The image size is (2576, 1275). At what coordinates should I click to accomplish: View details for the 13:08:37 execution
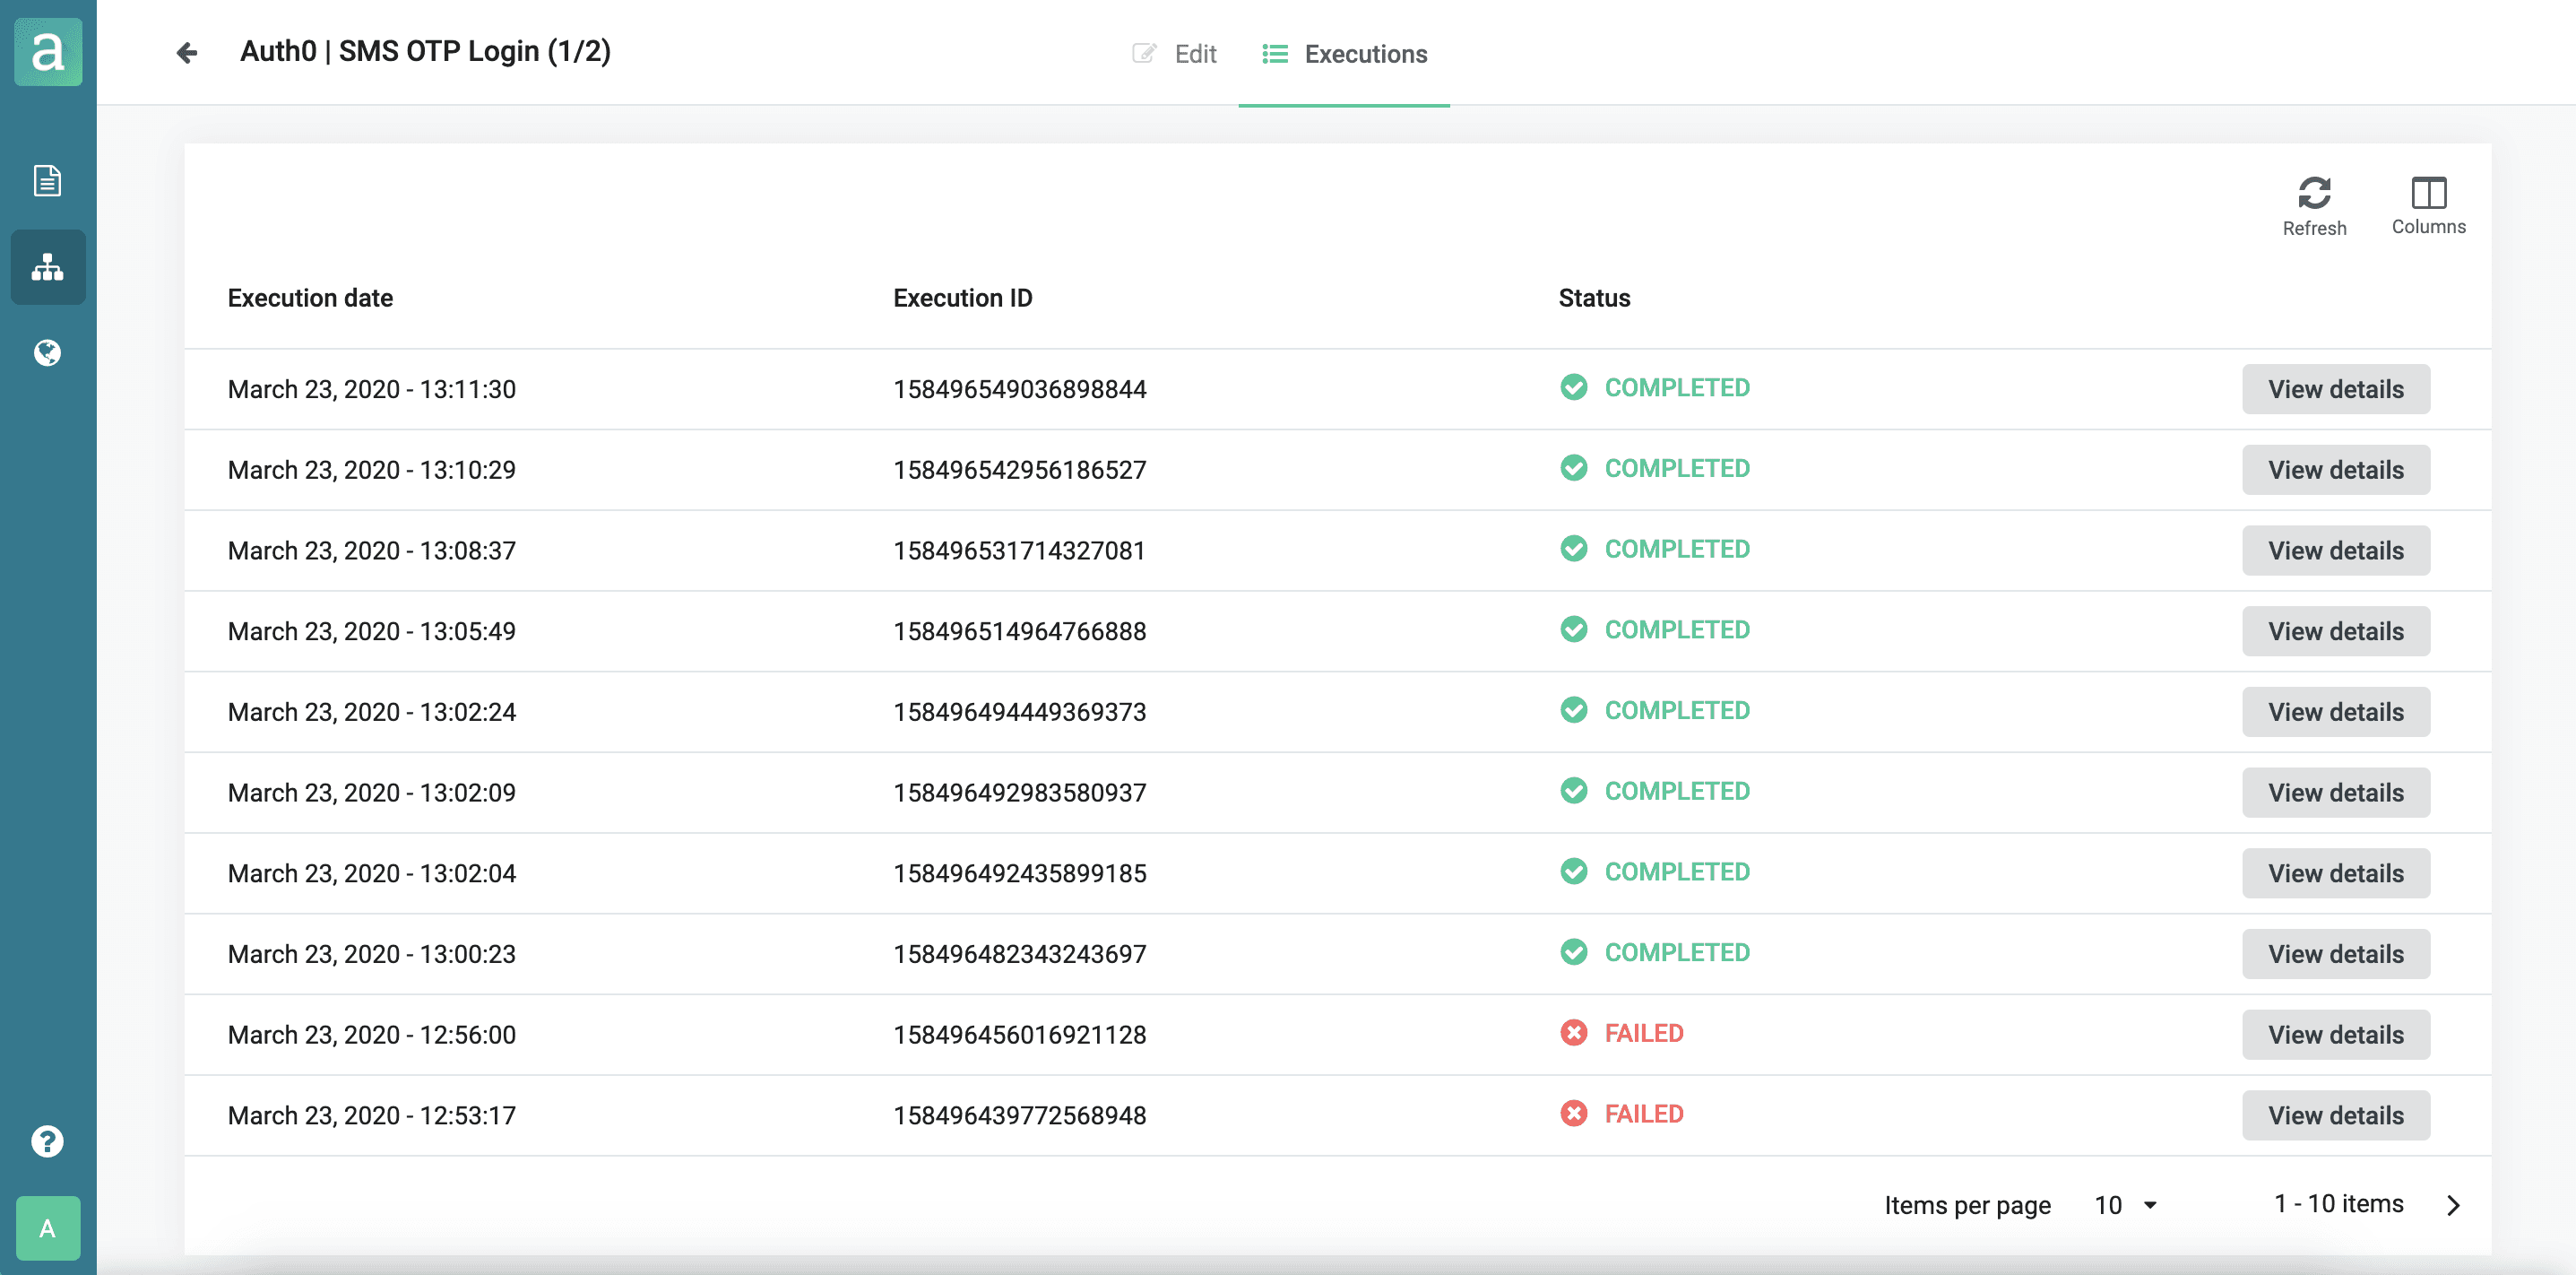2335,551
